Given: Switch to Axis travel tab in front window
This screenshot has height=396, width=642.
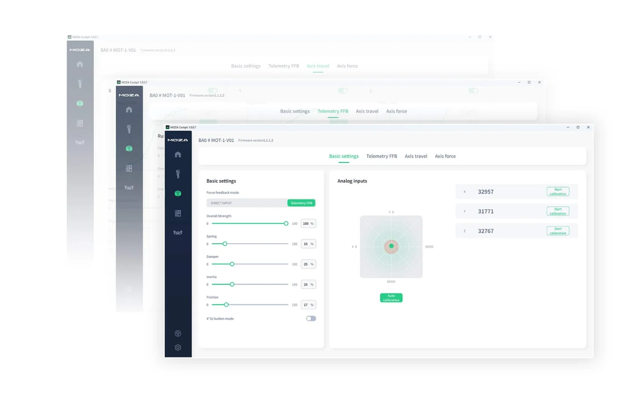Looking at the screenshot, I should pyautogui.click(x=416, y=156).
